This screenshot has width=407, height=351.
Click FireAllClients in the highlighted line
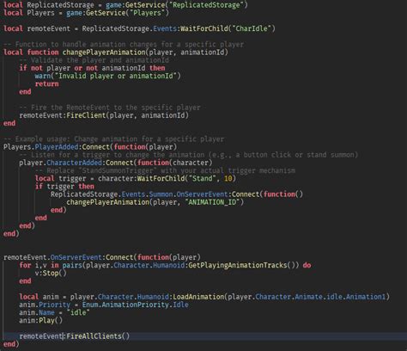[x=94, y=336]
